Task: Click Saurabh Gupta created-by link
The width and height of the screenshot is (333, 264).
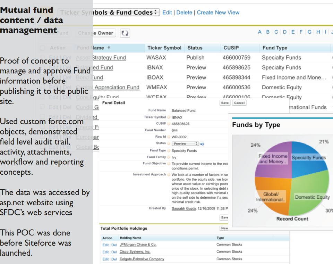Action: [184, 208]
